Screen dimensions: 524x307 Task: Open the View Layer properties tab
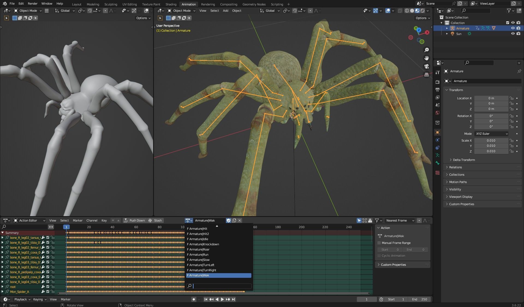tap(437, 97)
